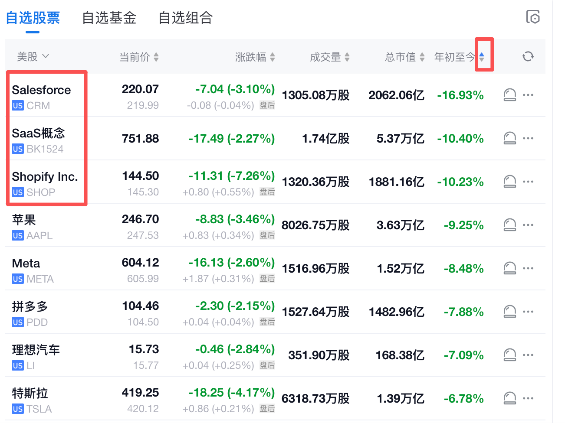
Task: Open more options for Shopify Inc. row
Action: (x=528, y=182)
